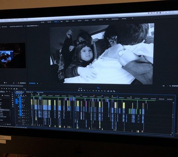Select the Razor tool
The image size is (178, 157).
click(x=13, y=99)
